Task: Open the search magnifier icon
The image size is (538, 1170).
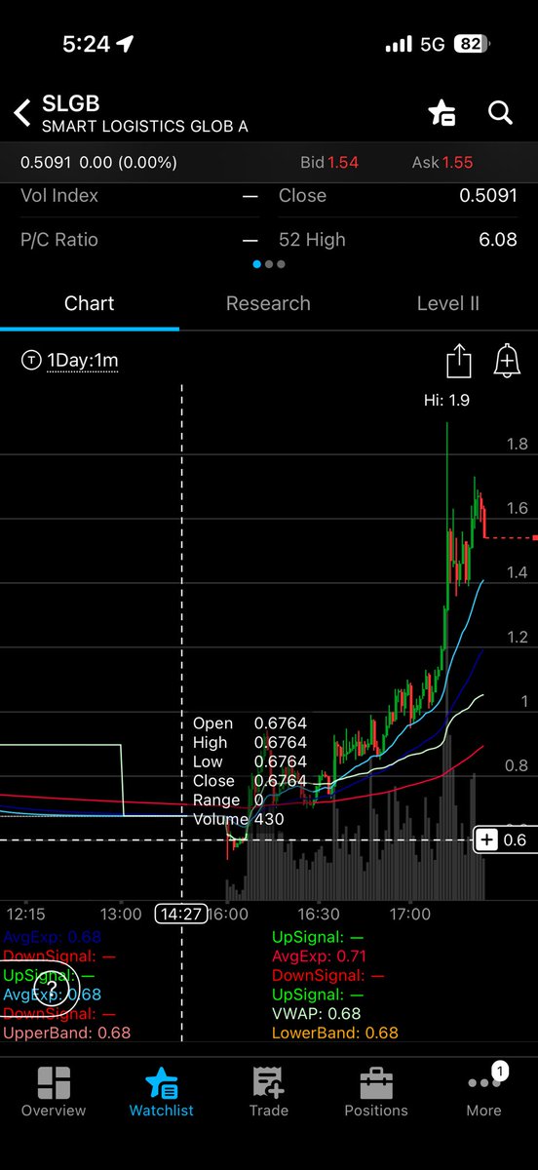Action: [x=500, y=113]
